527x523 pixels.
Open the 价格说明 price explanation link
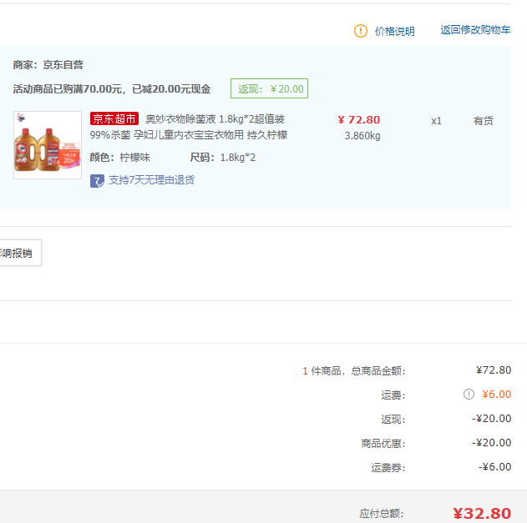(x=394, y=31)
